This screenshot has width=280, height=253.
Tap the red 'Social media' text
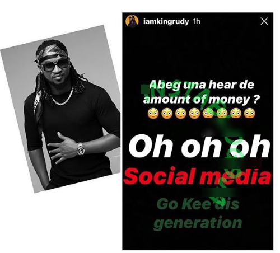[x=197, y=176]
